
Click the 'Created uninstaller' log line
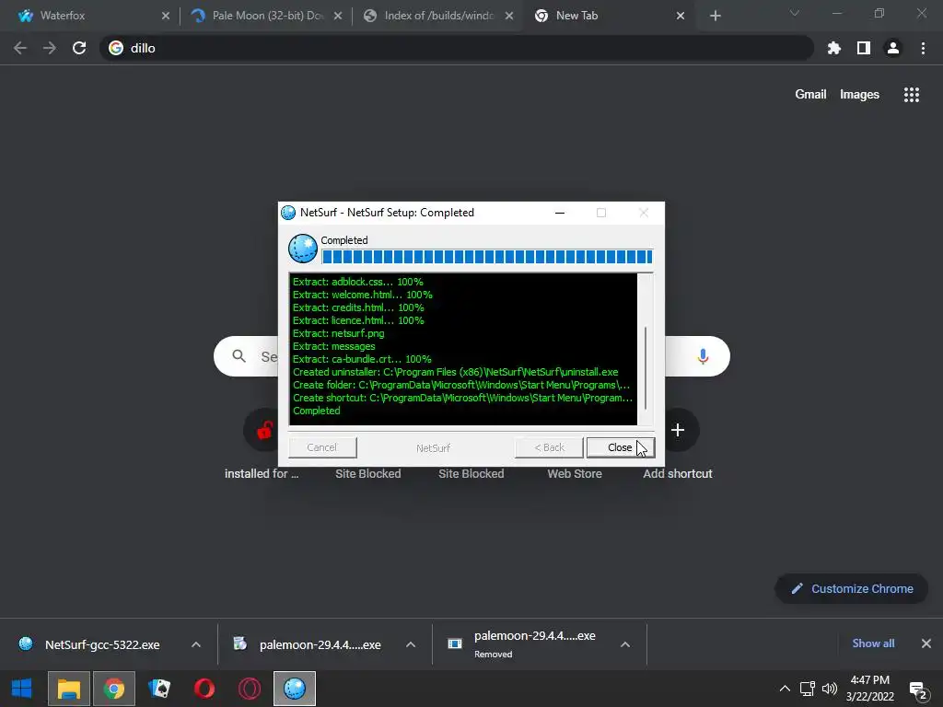point(455,372)
